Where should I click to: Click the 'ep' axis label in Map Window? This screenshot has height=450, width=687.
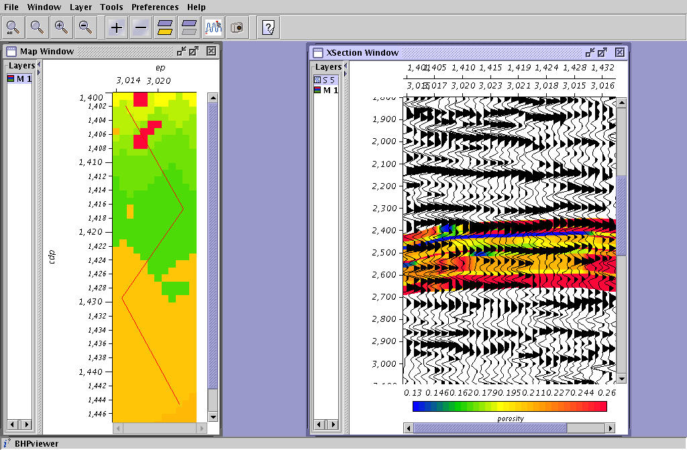pos(160,68)
